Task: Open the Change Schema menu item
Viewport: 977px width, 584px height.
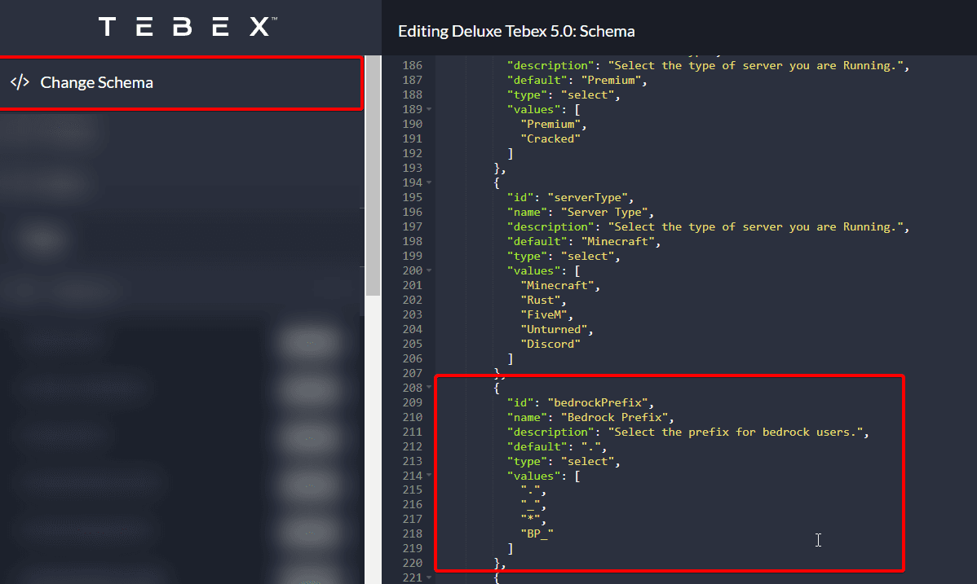Action: point(181,83)
